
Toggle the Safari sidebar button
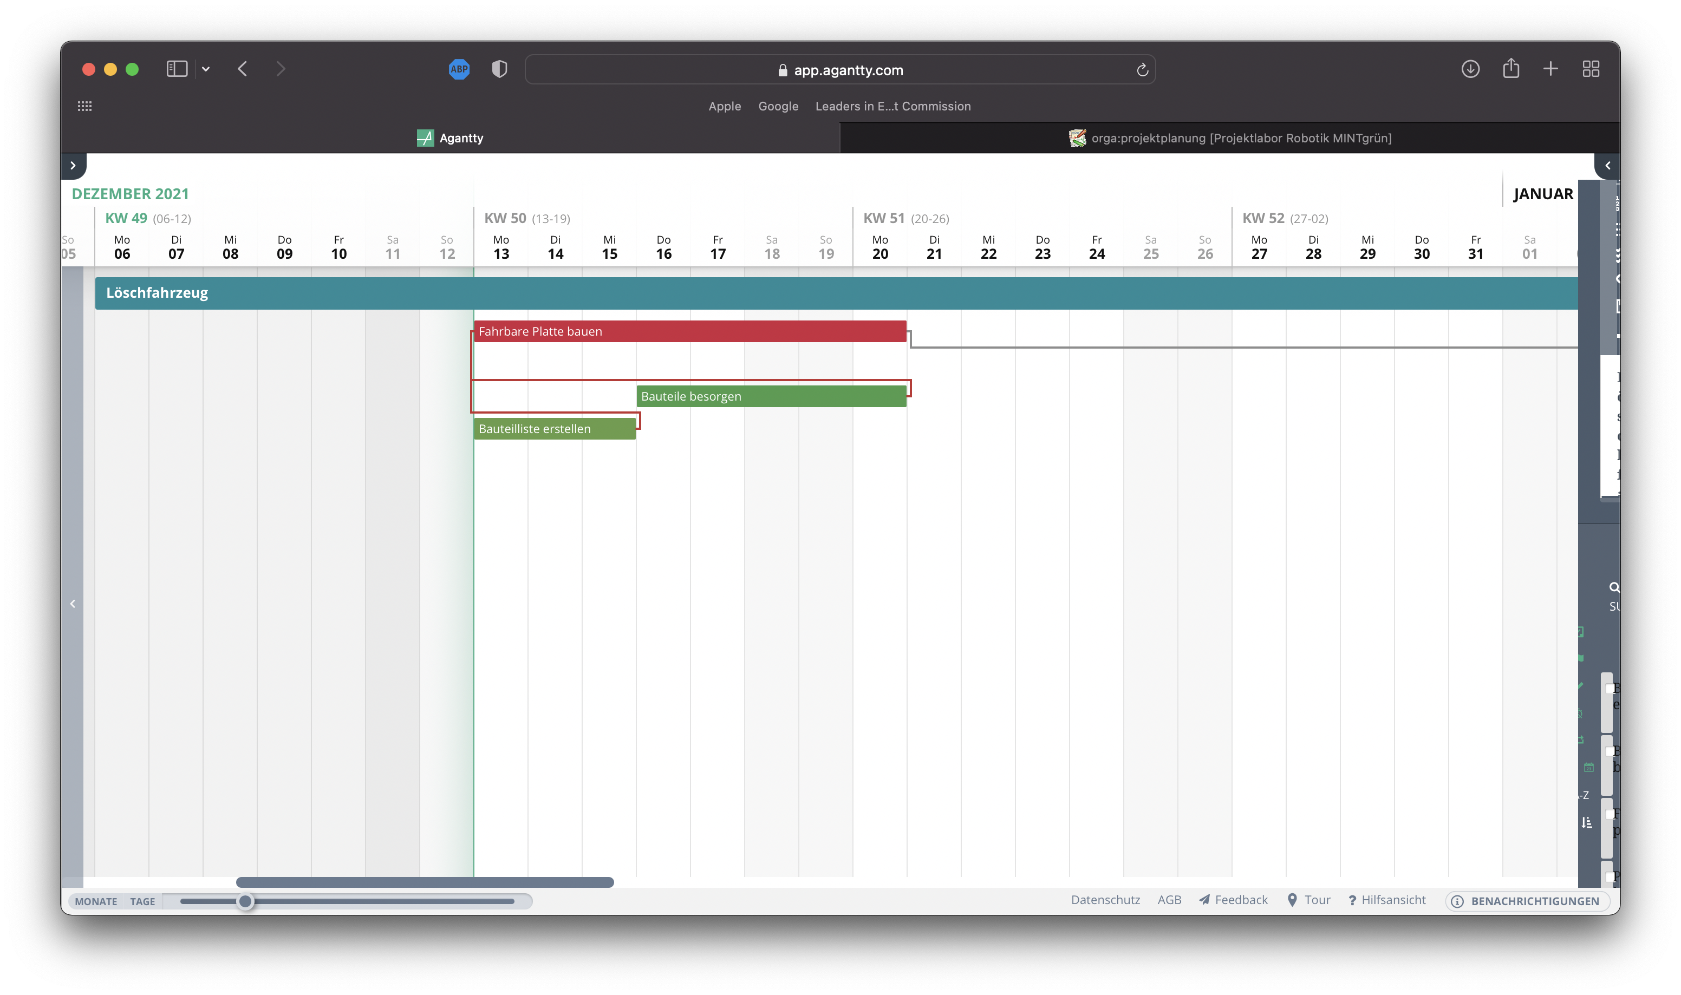click(x=177, y=69)
